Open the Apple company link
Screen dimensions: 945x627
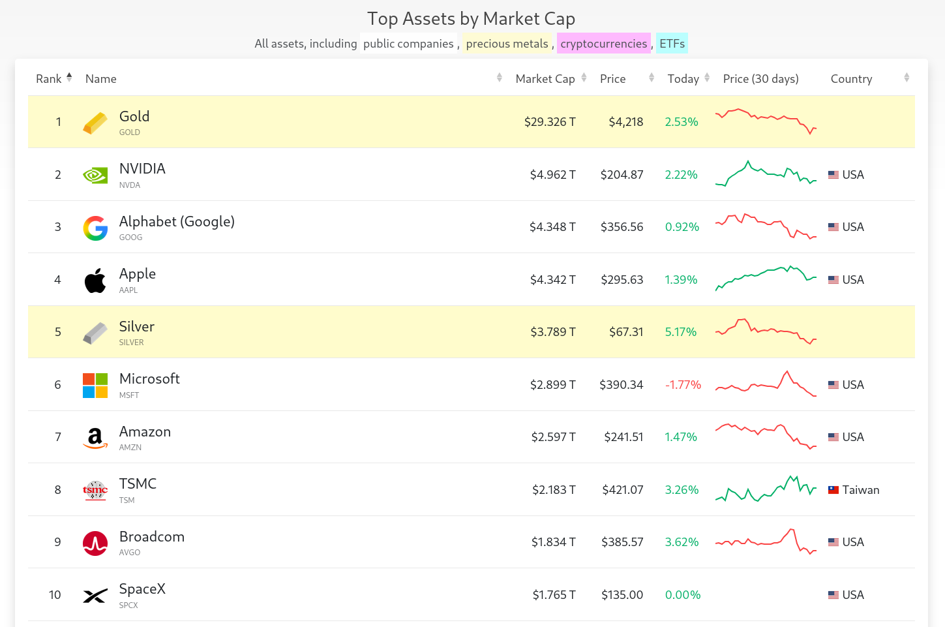(138, 274)
